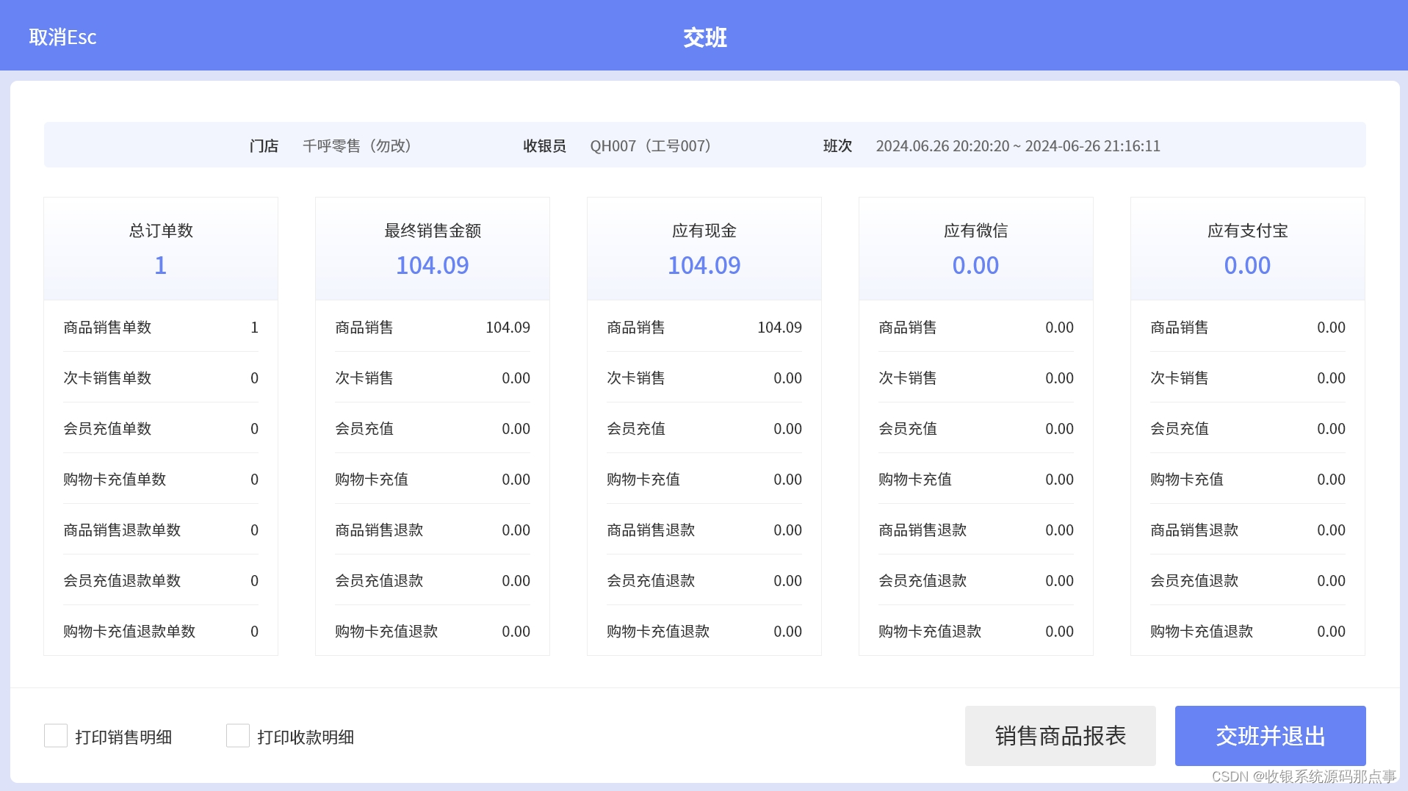Click the 交班并退出 button
Viewport: 1408px width, 791px height.
tap(1270, 735)
